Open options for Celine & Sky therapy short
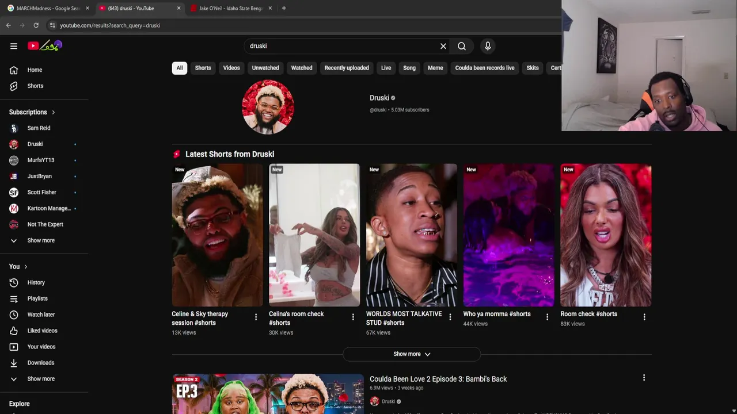The width and height of the screenshot is (737, 414). coord(256,317)
